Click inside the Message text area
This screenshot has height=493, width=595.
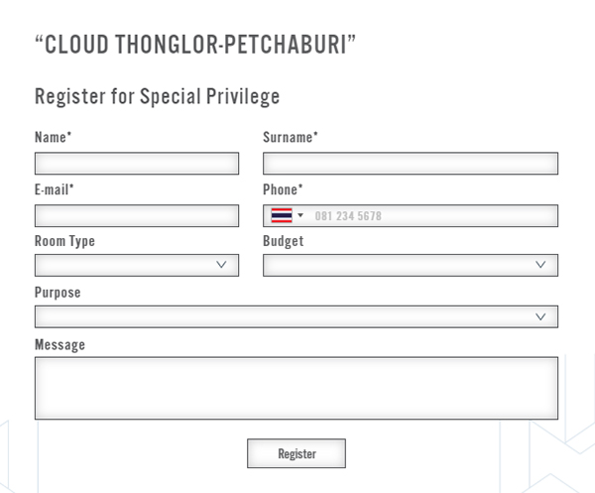tap(296, 388)
